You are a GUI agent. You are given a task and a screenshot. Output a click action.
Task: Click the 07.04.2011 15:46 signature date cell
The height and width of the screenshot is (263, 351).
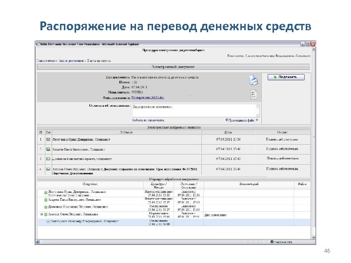click(x=228, y=169)
